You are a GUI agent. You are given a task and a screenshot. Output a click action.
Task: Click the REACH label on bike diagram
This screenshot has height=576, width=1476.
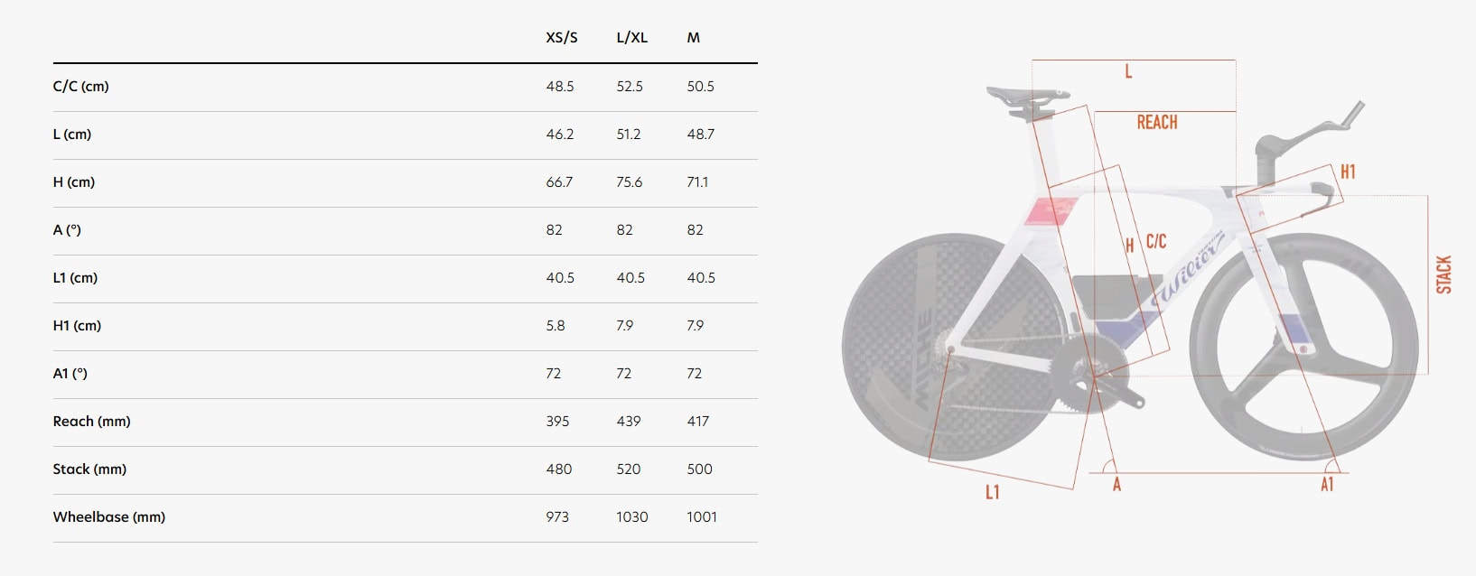pos(1156,123)
